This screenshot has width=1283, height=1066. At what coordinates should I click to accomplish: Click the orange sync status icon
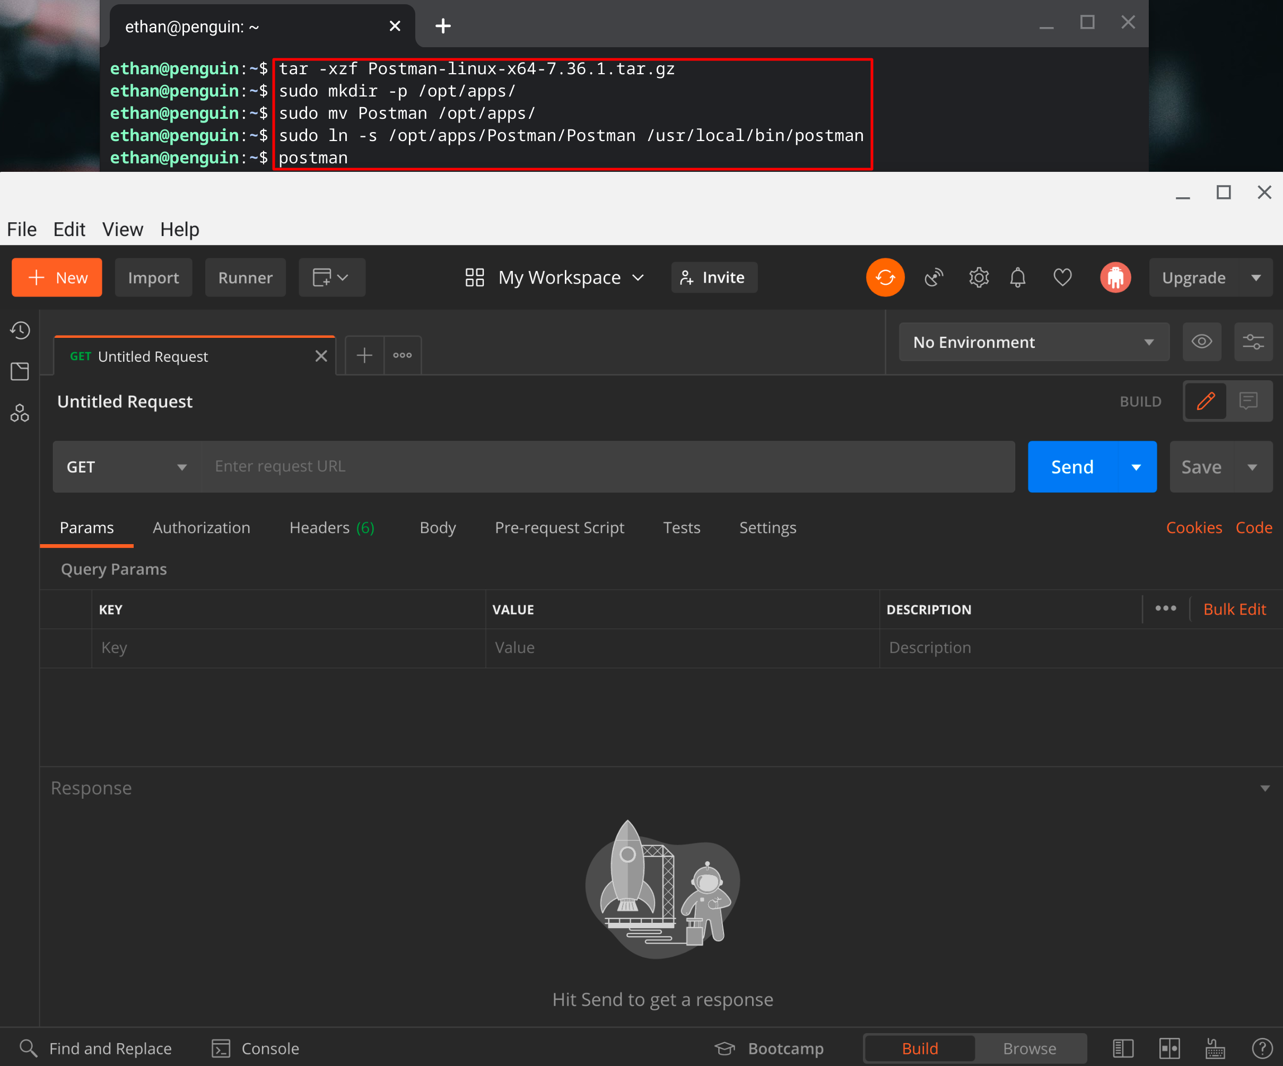[x=885, y=277]
